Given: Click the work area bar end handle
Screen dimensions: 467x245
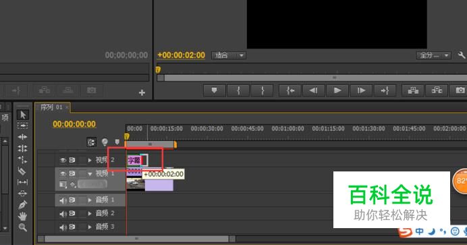Looking at the screenshot, I should tap(175, 144).
